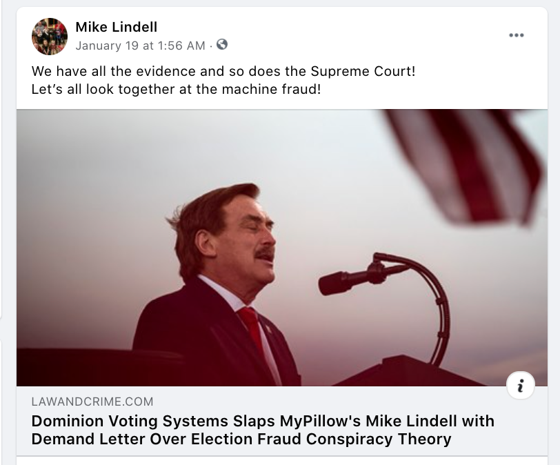Click the circular info icon on article
Screen dimensions: 560x465
520,386
